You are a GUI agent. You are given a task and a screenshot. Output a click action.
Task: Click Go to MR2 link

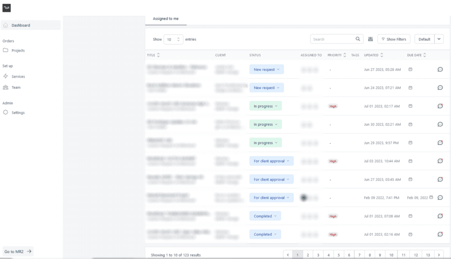pyautogui.click(x=18, y=252)
